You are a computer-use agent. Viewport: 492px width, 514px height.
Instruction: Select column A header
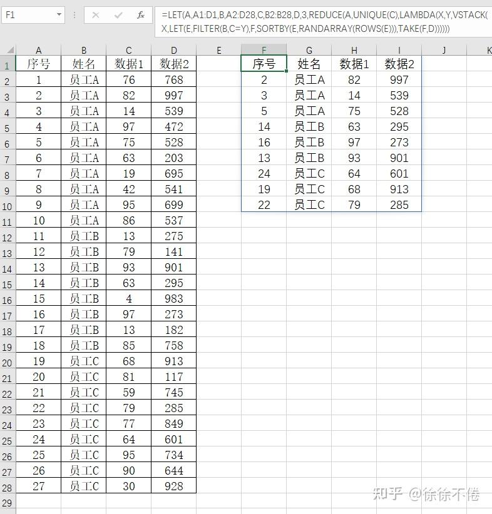(38, 50)
